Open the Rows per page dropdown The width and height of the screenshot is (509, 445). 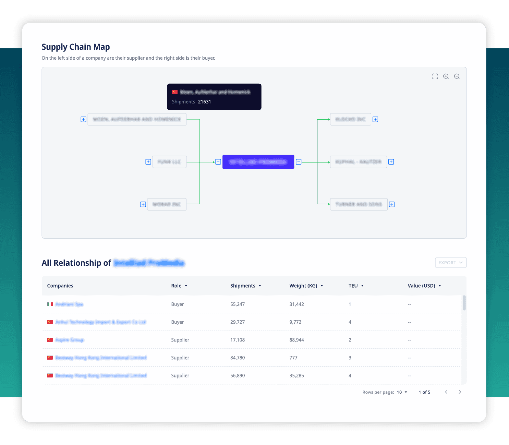(x=402, y=392)
